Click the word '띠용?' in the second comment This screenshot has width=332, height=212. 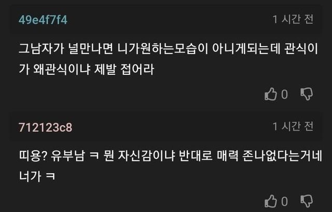coord(32,156)
